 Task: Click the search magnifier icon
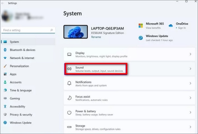point(51,30)
